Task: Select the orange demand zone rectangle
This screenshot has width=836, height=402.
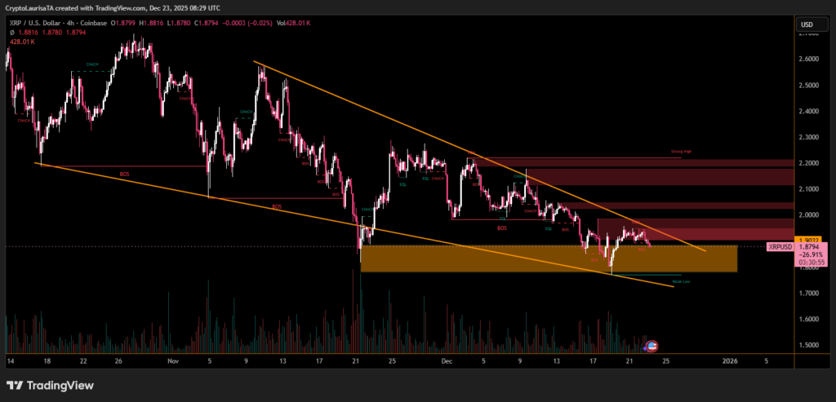Action: pos(547,259)
